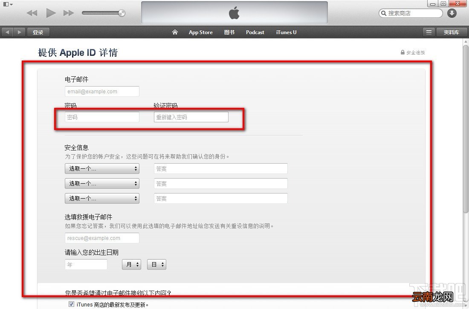Screen dimensions: 469x309
Task: Focus the 年 birth year field
Action: [x=86, y=264]
